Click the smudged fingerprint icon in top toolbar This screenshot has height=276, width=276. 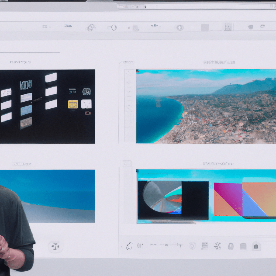tap(136, 28)
